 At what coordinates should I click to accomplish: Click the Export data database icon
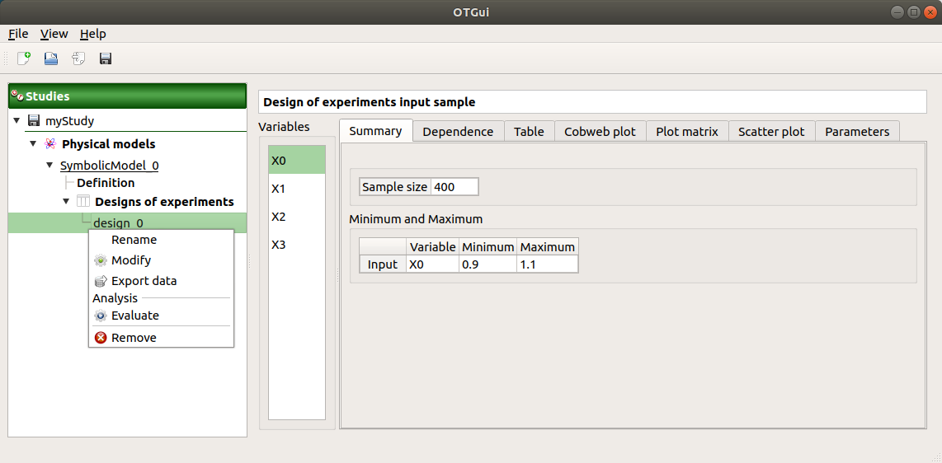coord(101,281)
